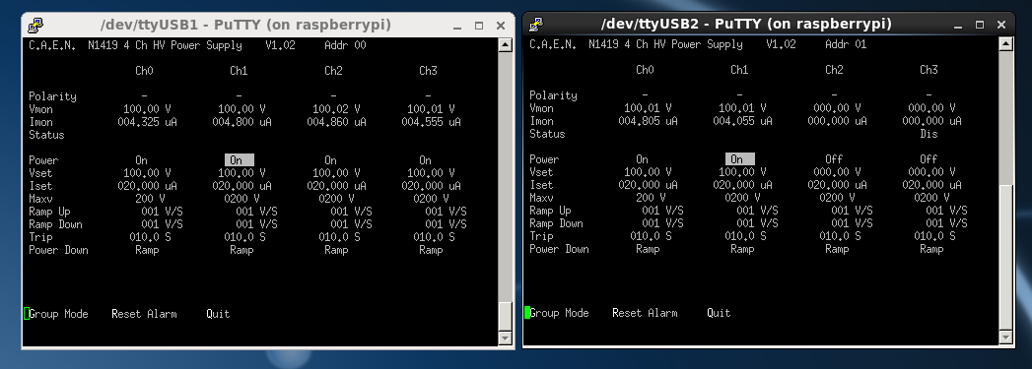Click scrollbar thumb in ttyUSB1 window
The image size is (1032, 369).
tap(505, 317)
